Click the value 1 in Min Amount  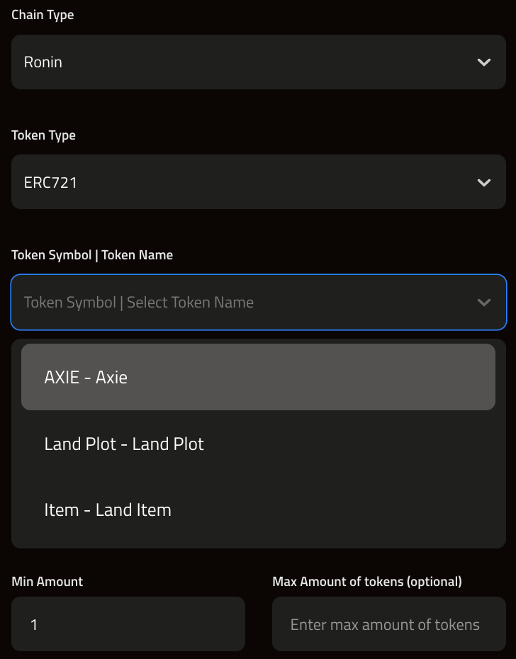pos(34,625)
